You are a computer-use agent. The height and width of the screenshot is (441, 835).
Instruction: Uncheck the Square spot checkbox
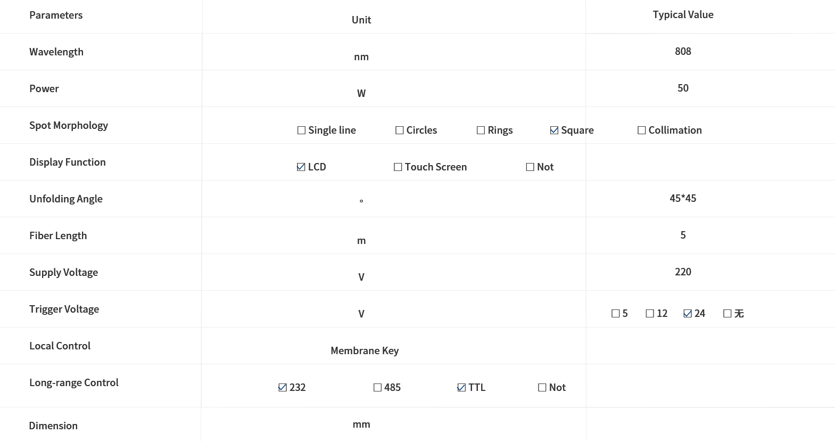coord(554,130)
